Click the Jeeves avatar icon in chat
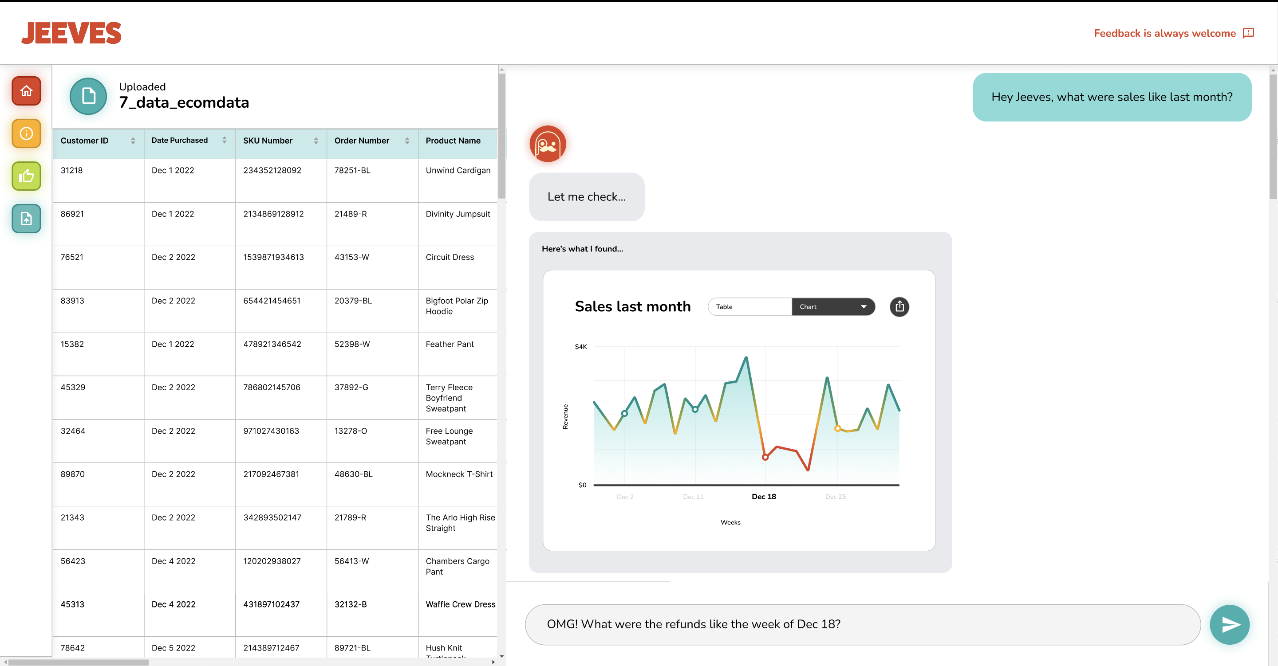The height and width of the screenshot is (666, 1278). pyautogui.click(x=547, y=144)
